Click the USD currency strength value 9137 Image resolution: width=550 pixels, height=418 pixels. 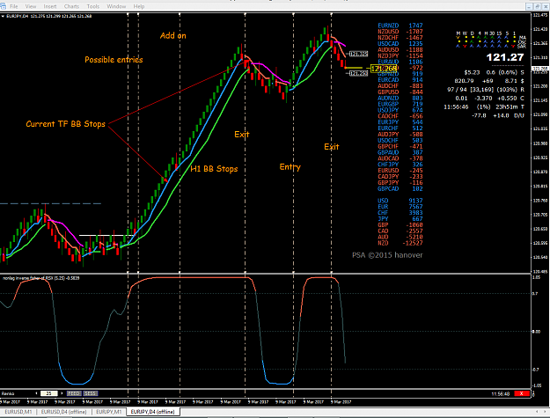click(415, 201)
